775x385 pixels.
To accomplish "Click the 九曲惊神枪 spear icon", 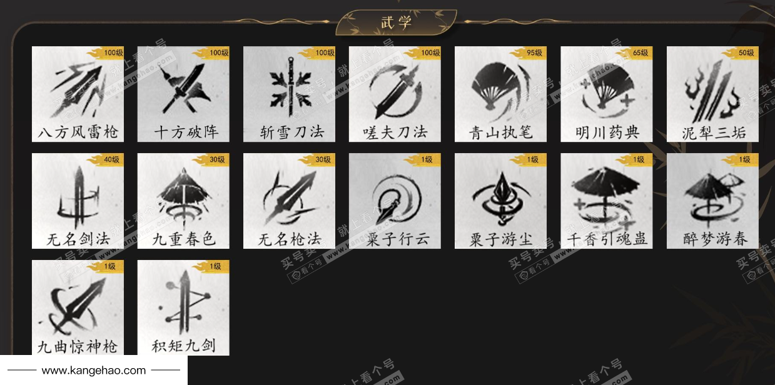I will pyautogui.click(x=78, y=307).
